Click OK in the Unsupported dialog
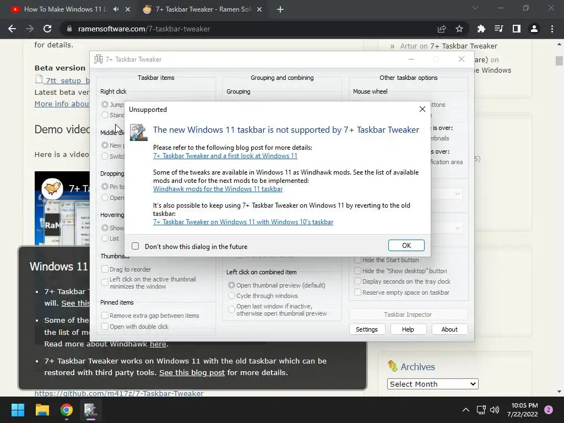The image size is (564, 423). (x=406, y=245)
